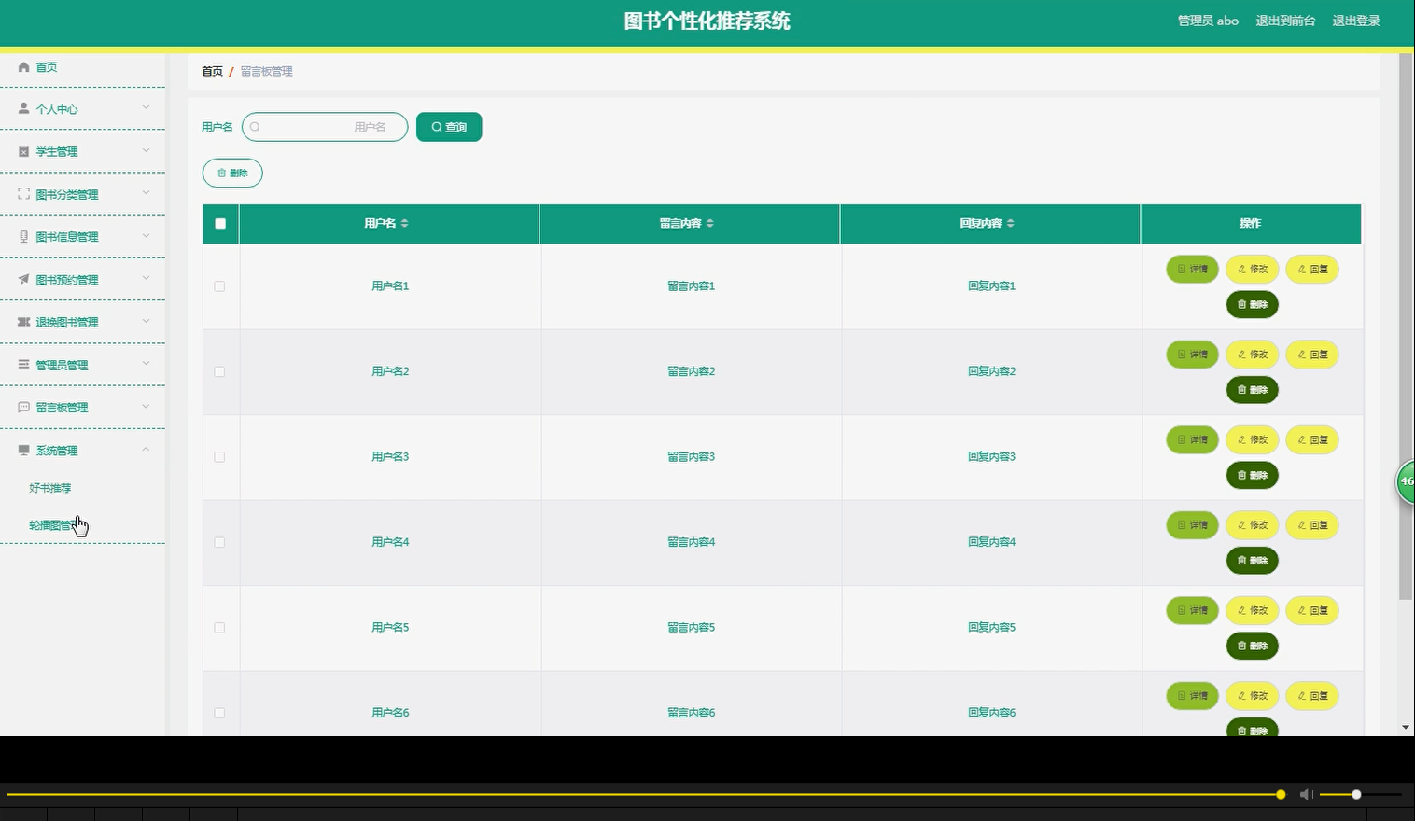Click the volume slider track
This screenshot has height=821, width=1415.
(x=1361, y=795)
